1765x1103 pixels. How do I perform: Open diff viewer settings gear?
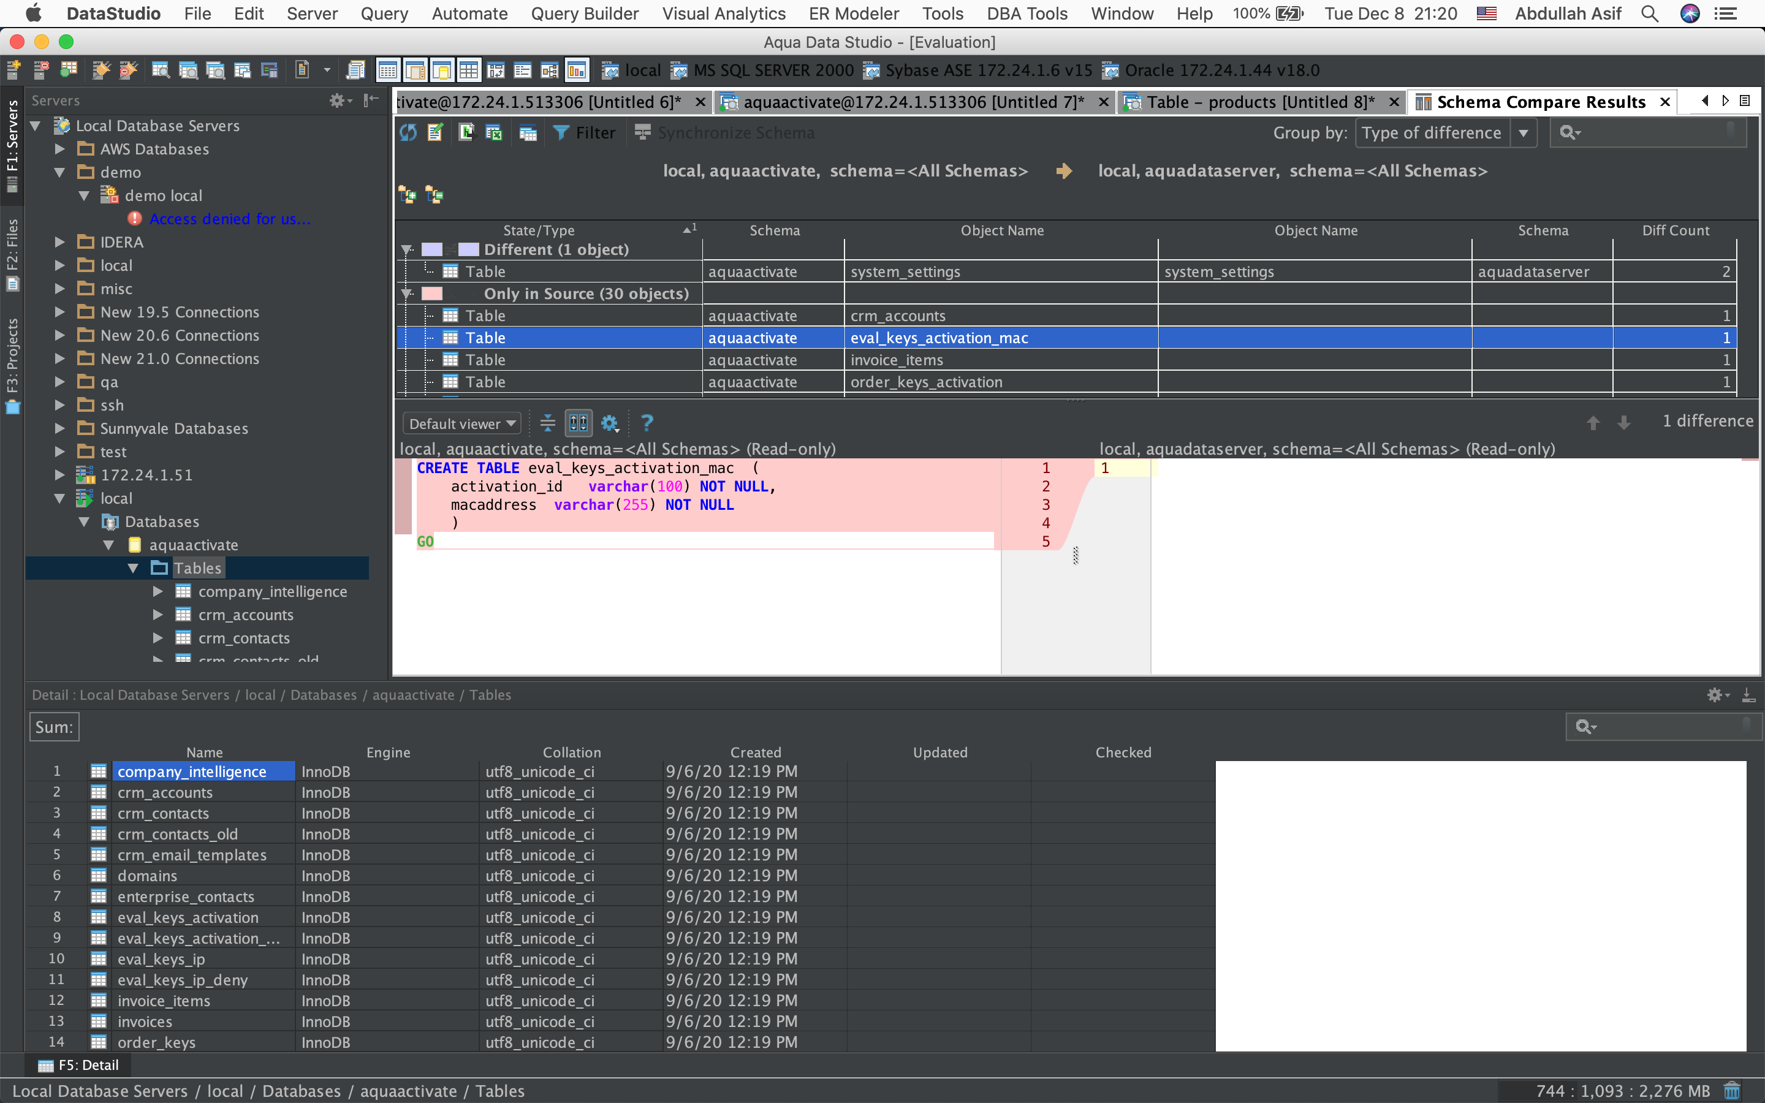pos(610,423)
